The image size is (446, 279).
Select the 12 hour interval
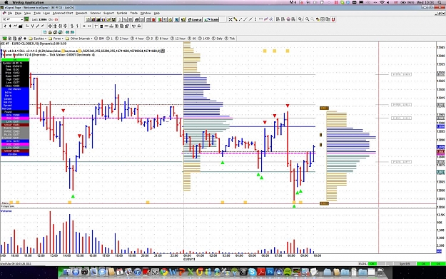(178, 39)
